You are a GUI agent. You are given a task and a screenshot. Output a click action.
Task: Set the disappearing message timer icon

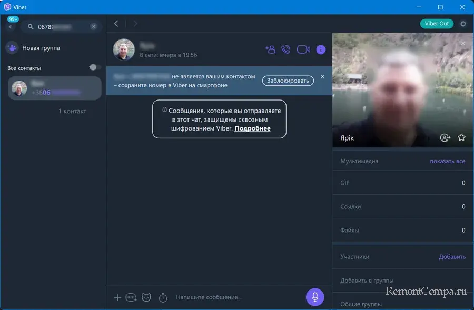click(x=163, y=298)
